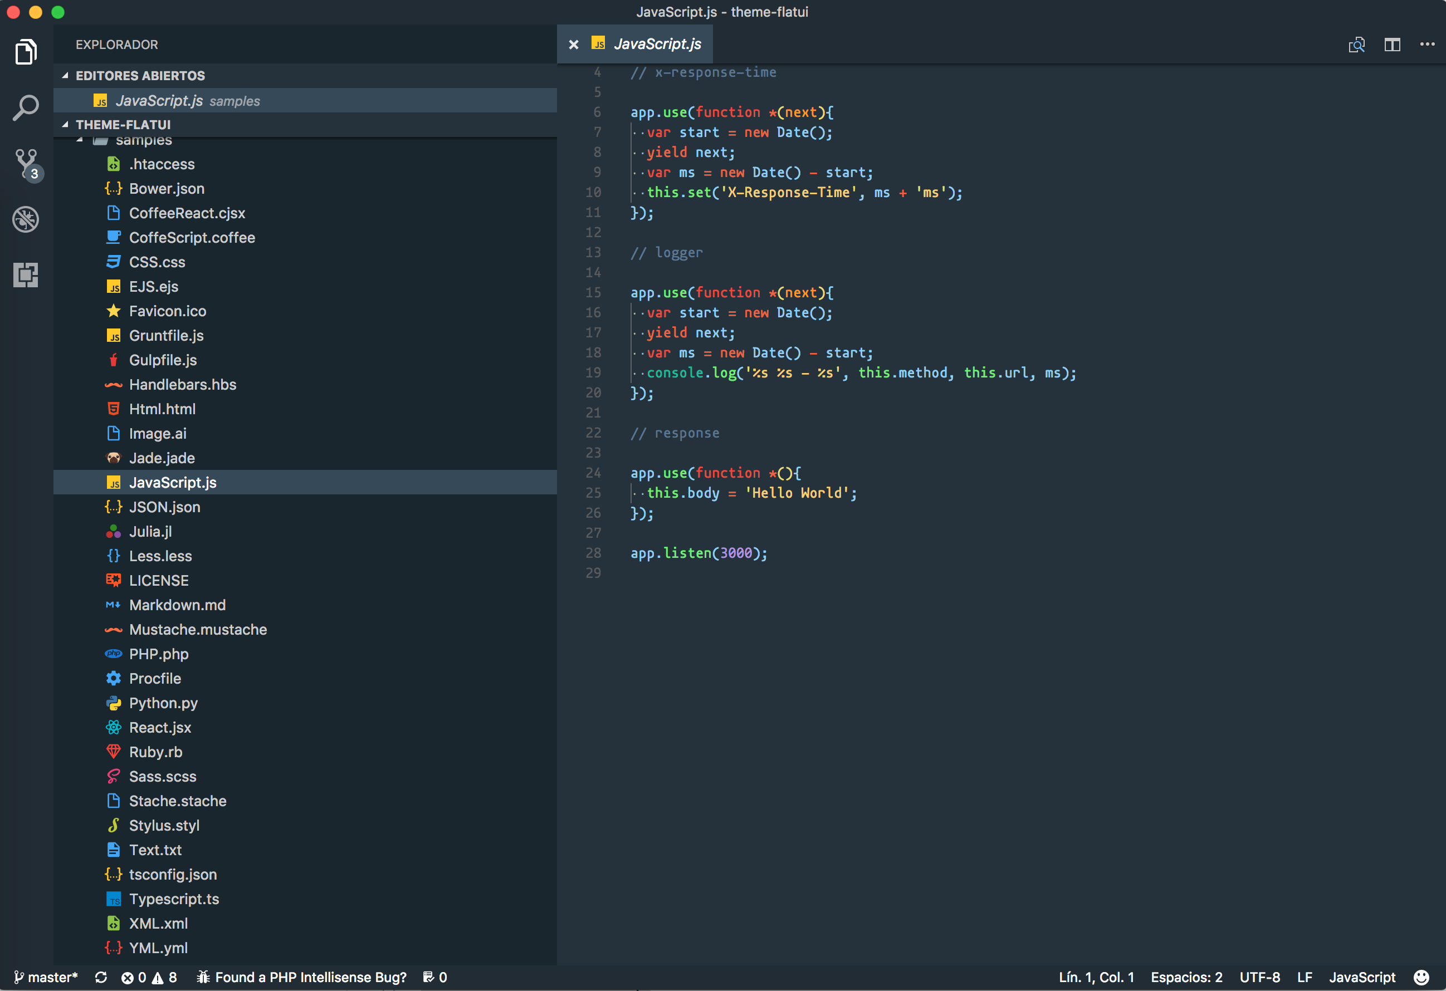Screen dimensions: 1446x991
Task: Open the errors and warnings count in the status bar
Action: click(149, 977)
